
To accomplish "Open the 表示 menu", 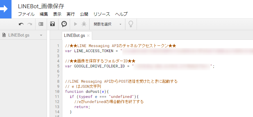I will click(57, 14).
